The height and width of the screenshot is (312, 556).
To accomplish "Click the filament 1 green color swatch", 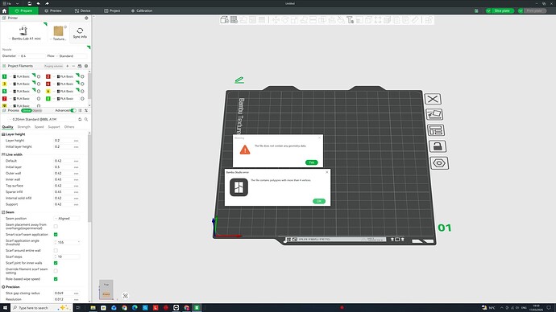I will 4,76.
